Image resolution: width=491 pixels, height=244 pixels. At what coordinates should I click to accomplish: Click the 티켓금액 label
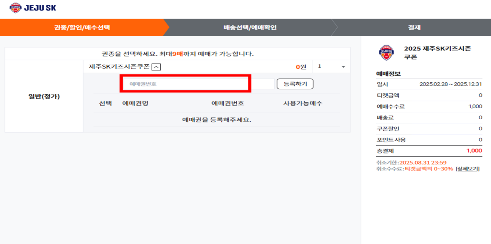(x=387, y=95)
